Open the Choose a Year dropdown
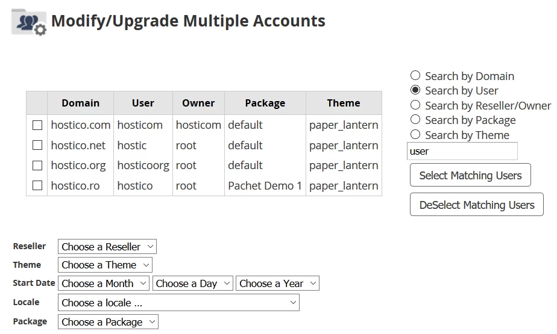 pos(277,283)
